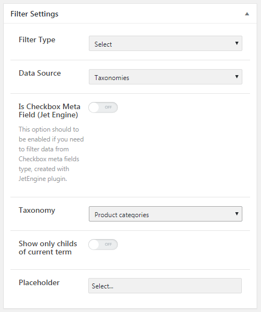Click the Data Source label
This screenshot has height=312, width=261.
(x=40, y=73)
